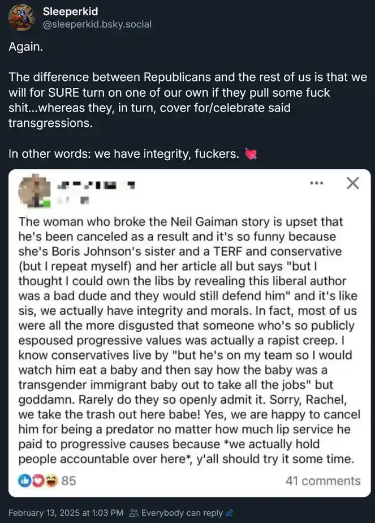Click the people icon beside Everybody can reply
This screenshot has width=375, height=523.
tap(133, 513)
